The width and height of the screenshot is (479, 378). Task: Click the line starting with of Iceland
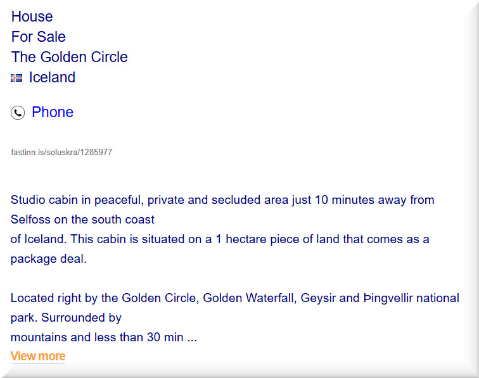pos(220,239)
